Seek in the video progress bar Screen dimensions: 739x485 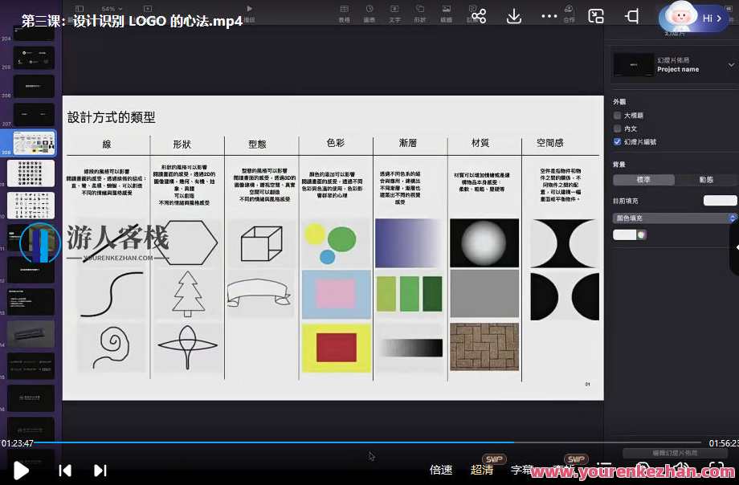pyautogui.click(x=368, y=442)
